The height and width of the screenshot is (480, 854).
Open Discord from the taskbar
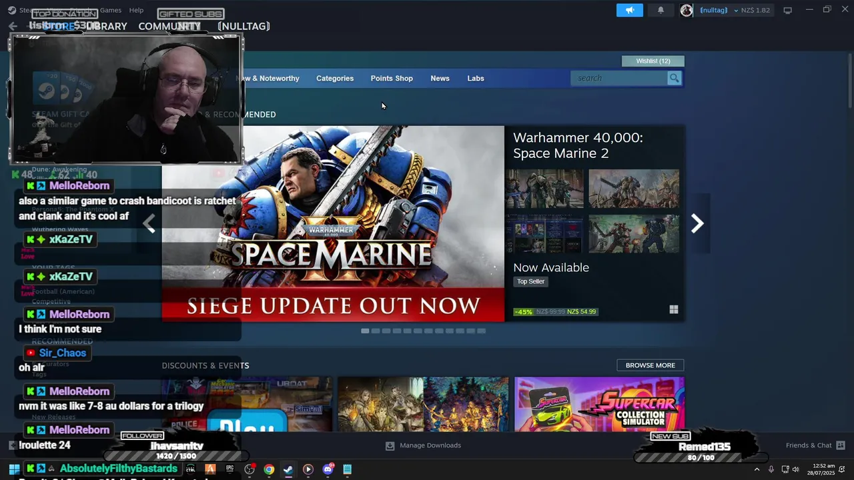[x=328, y=469]
